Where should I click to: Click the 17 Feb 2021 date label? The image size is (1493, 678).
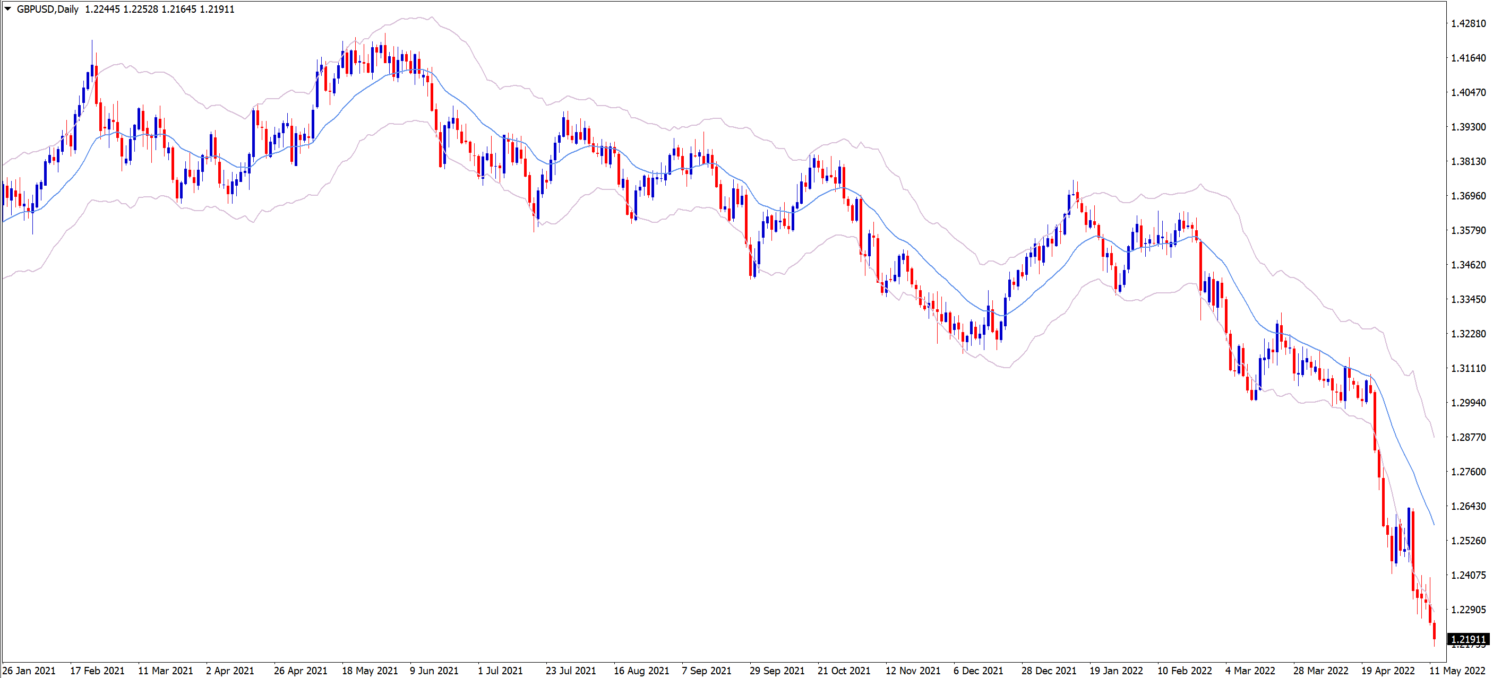click(97, 671)
